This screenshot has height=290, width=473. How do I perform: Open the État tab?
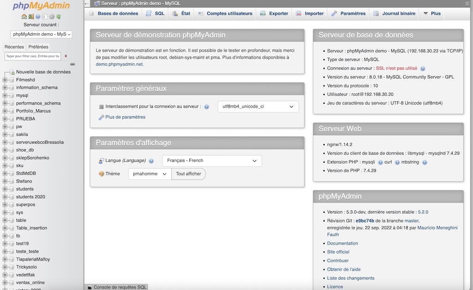click(182, 13)
